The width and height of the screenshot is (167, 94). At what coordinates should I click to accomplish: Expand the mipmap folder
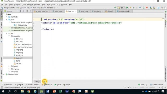point(9,69)
